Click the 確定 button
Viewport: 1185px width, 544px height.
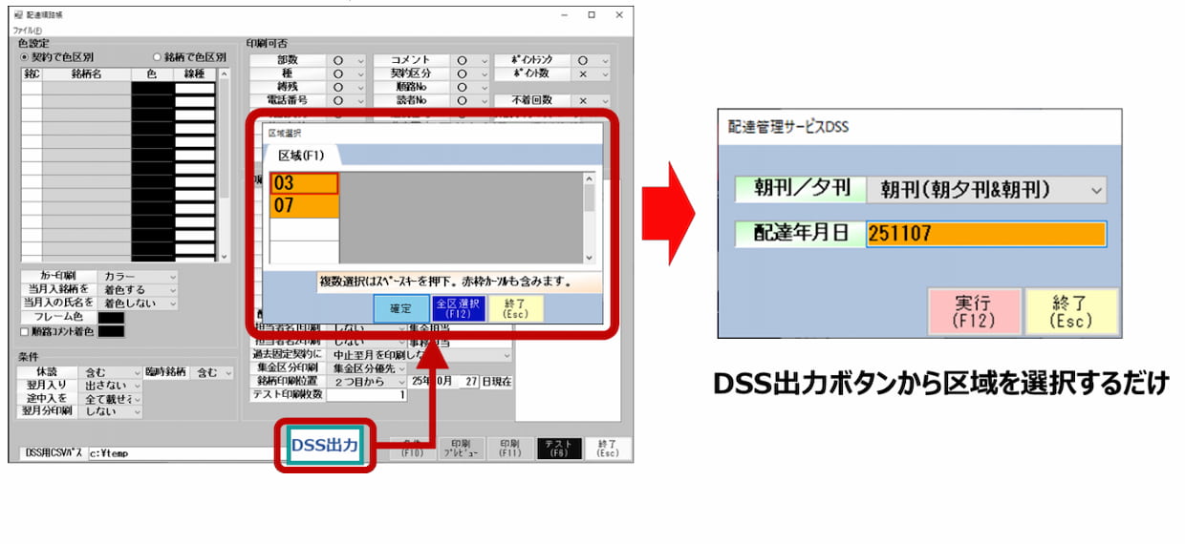pos(401,308)
